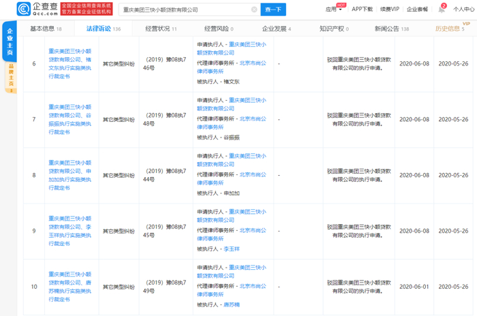This screenshot has height=316, width=477.
Task: Switch to 法律诉讼 tab
Action: point(104,29)
